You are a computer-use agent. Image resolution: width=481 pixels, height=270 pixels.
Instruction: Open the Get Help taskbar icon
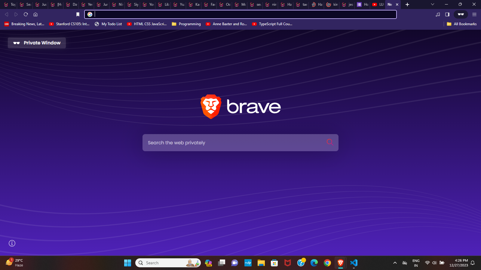click(301, 263)
